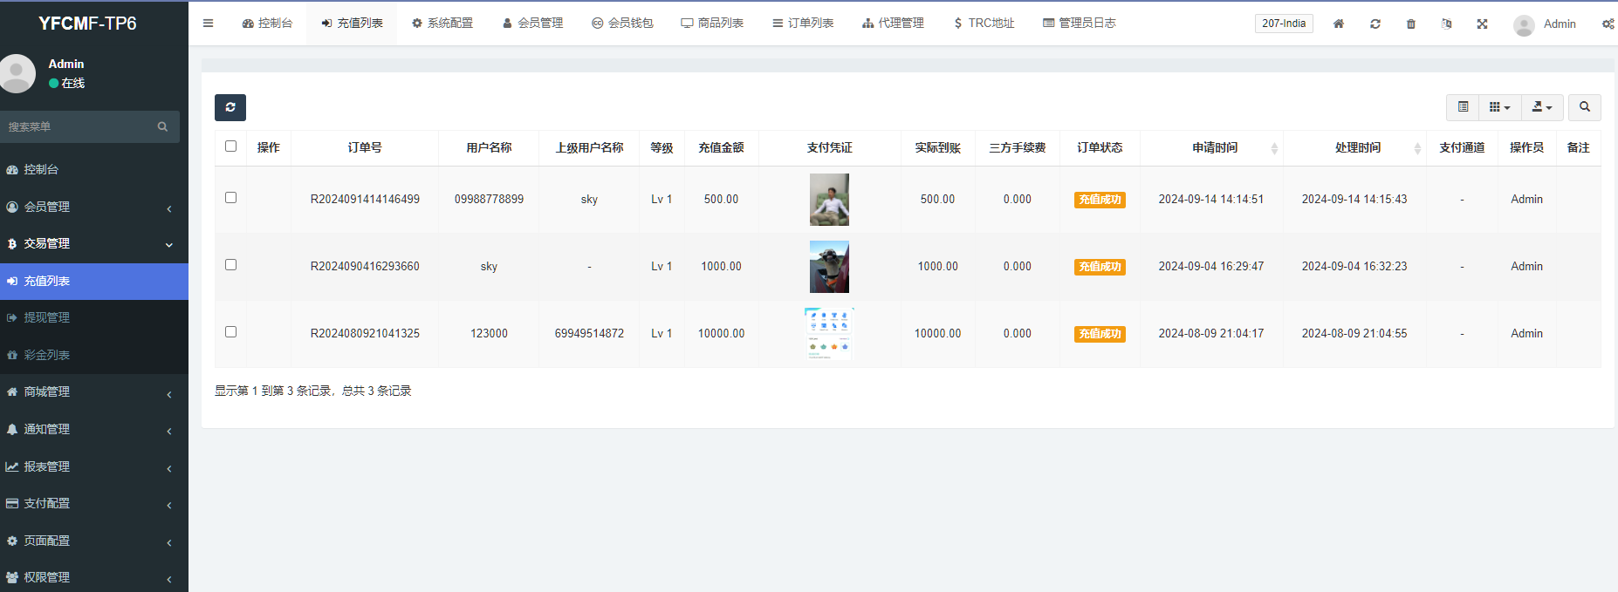Screen dimensions: 1618x592
Task: Click the 订单号 column header
Action: click(365, 147)
